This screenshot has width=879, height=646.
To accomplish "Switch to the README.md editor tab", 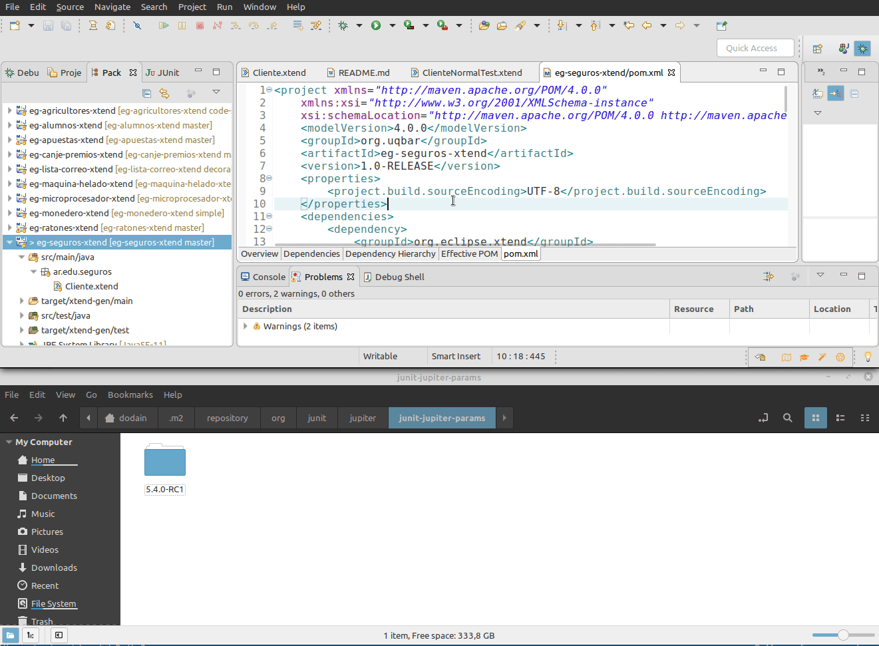I will (359, 73).
